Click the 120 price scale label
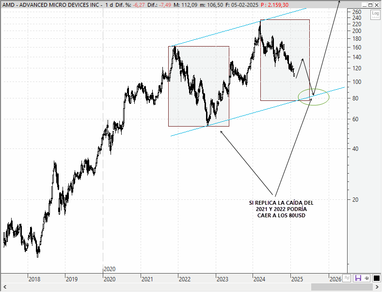382x292 pixels. click(357, 68)
